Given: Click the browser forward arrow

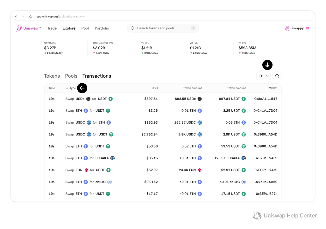Looking at the screenshot, I should (23, 17).
